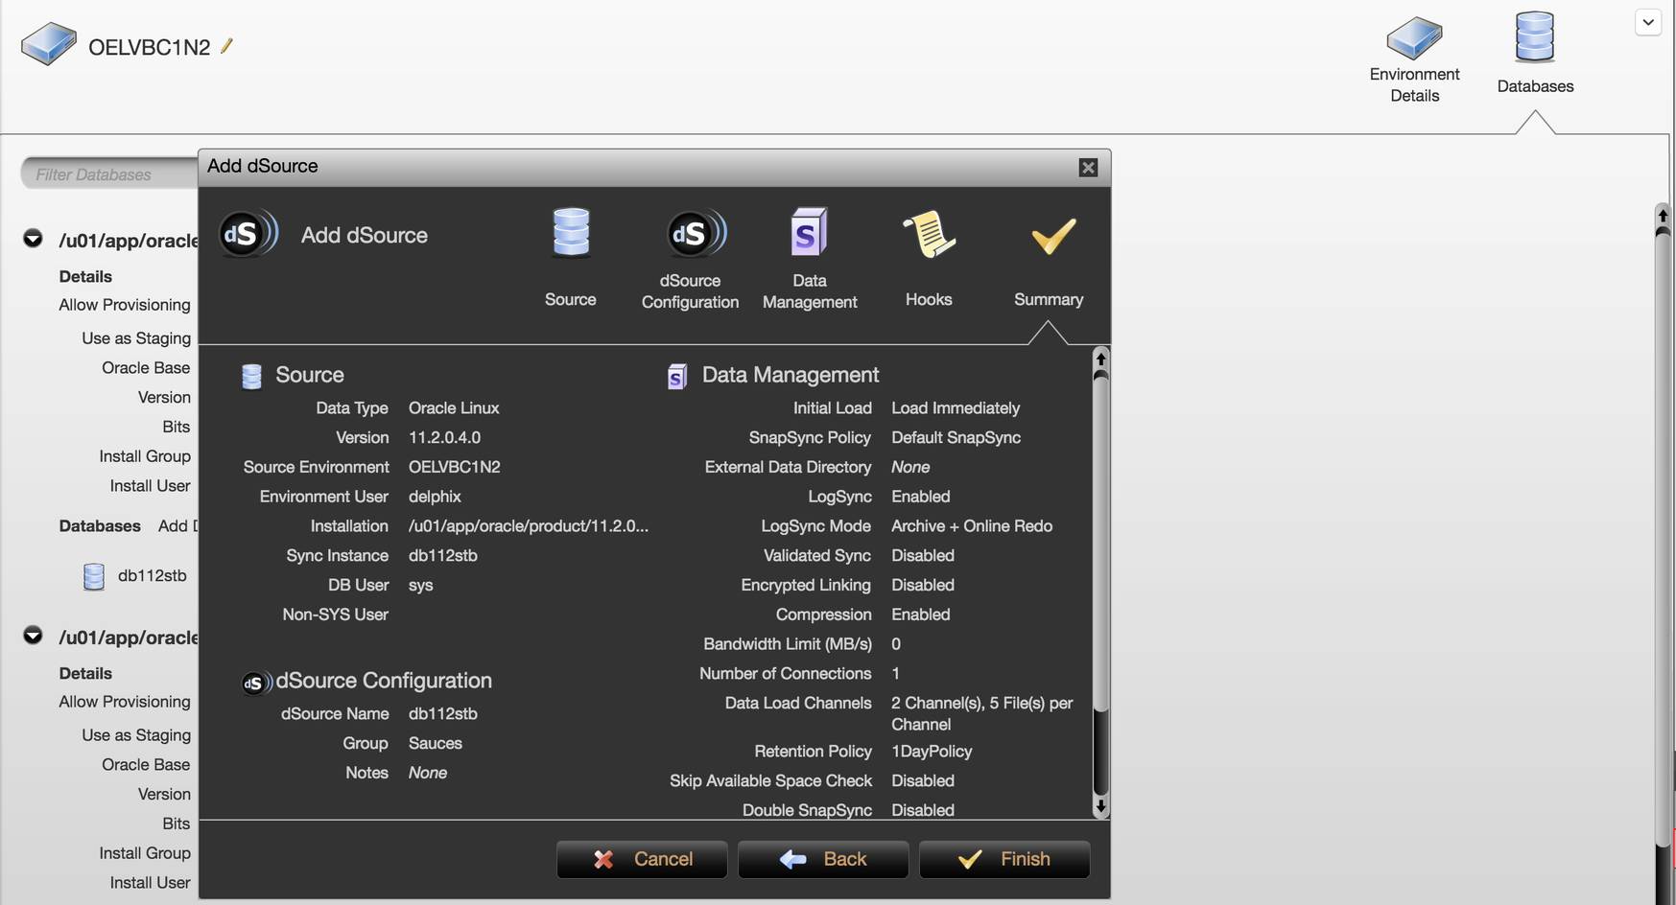Click the Databases icon in header

[x=1534, y=38]
